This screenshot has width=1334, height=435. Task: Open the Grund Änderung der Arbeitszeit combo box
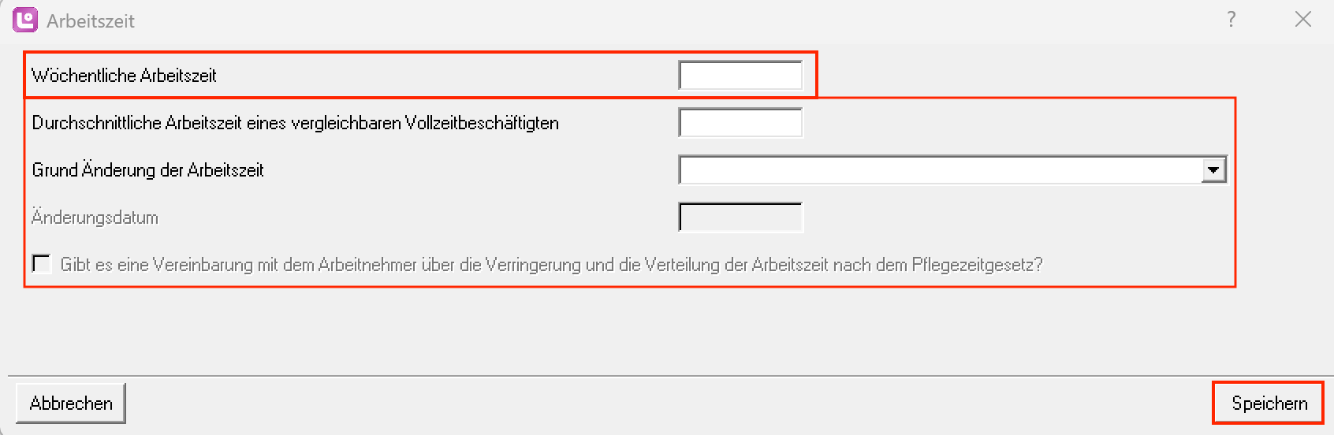point(952,170)
